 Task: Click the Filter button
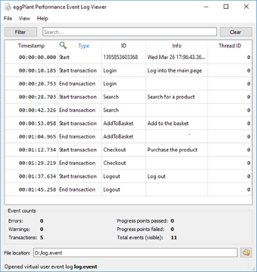click(x=21, y=32)
